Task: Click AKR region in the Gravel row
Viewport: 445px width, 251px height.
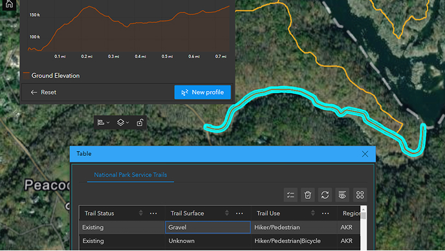Action: pyautogui.click(x=349, y=228)
